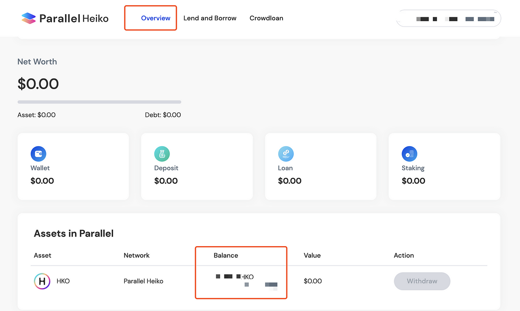Click the Parallel Heiko network cell

(143, 281)
